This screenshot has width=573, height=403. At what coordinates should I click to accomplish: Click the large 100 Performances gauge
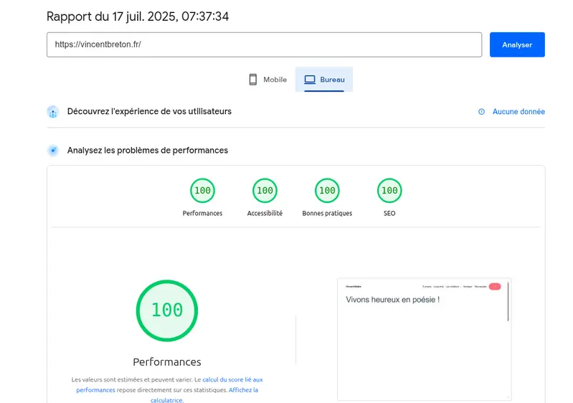(x=167, y=310)
